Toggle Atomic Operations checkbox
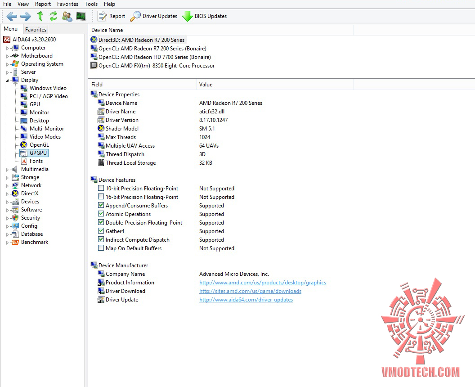 click(x=101, y=213)
